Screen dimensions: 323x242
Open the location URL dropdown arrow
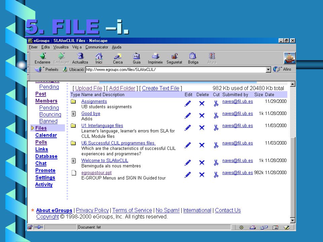tap(268, 70)
